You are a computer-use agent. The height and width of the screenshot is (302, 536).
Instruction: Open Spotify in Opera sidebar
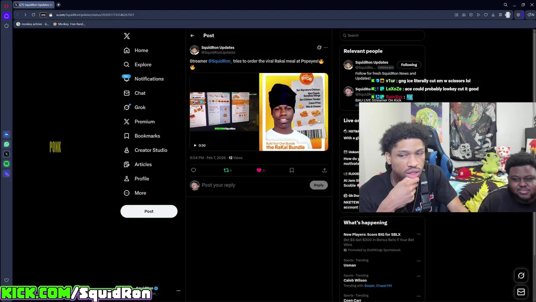(x=6, y=164)
